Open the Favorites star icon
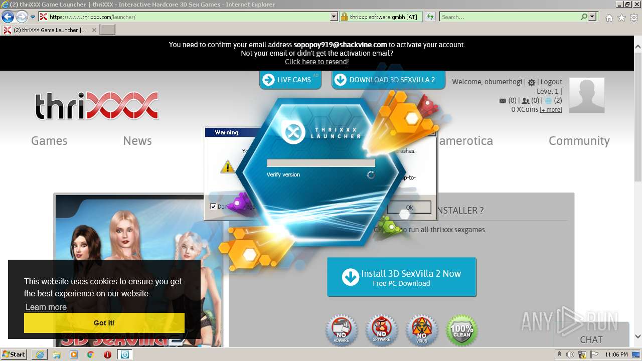Viewport: 642px width, 361px height. point(621,18)
